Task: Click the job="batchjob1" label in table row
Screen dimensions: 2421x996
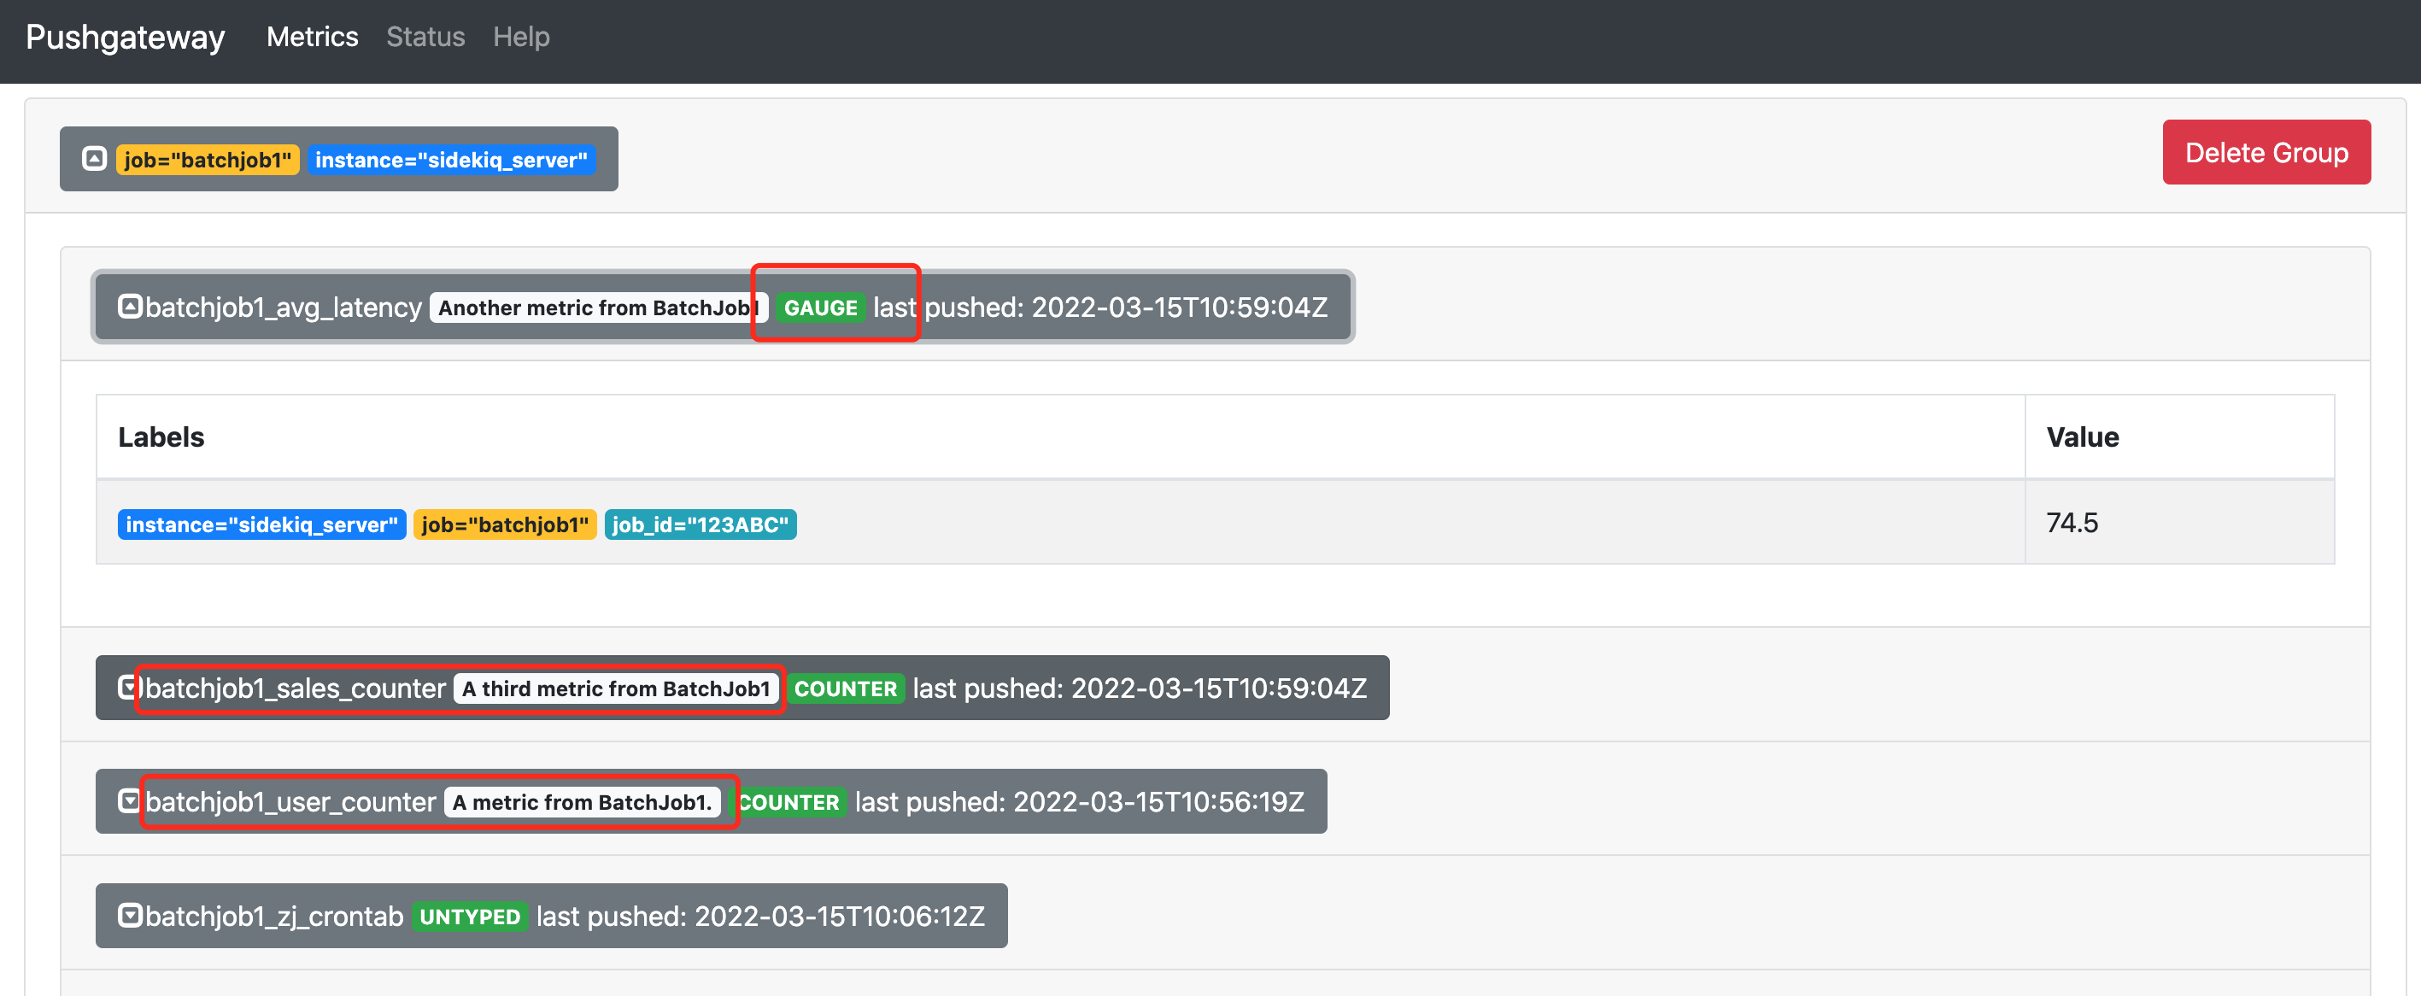Action: [x=505, y=524]
